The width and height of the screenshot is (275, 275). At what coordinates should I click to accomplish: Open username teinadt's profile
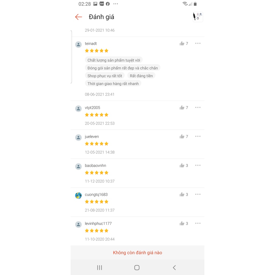tap(91, 44)
